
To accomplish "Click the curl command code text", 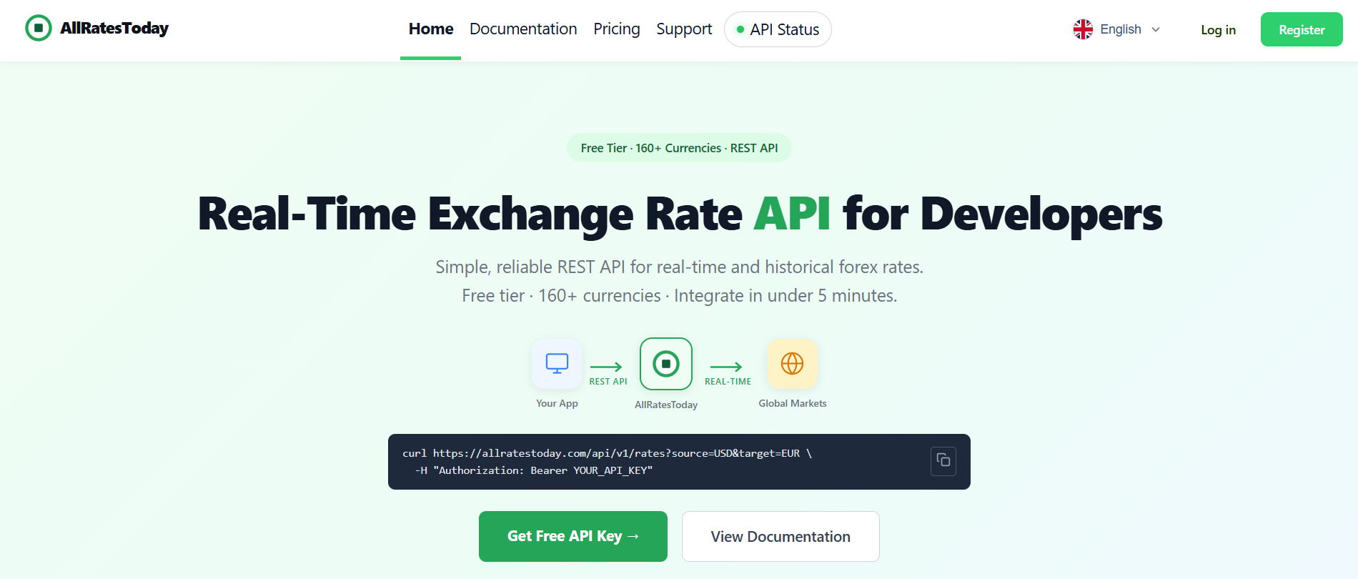I will tap(607, 462).
